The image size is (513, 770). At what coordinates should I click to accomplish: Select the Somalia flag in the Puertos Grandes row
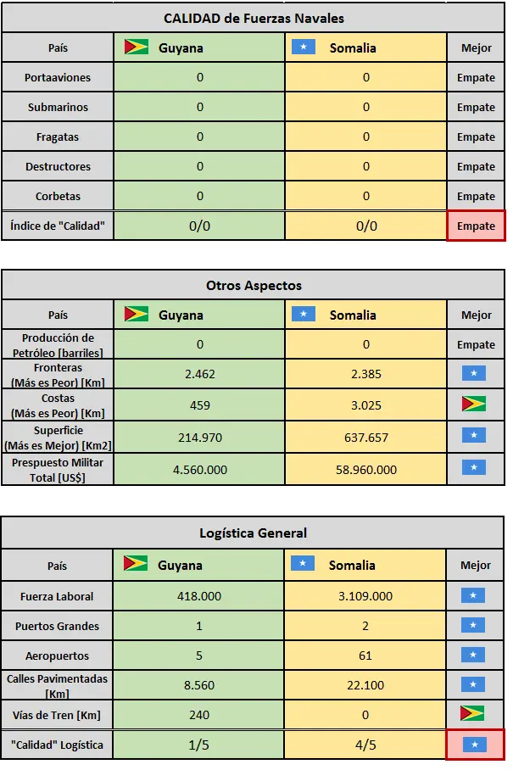click(473, 626)
